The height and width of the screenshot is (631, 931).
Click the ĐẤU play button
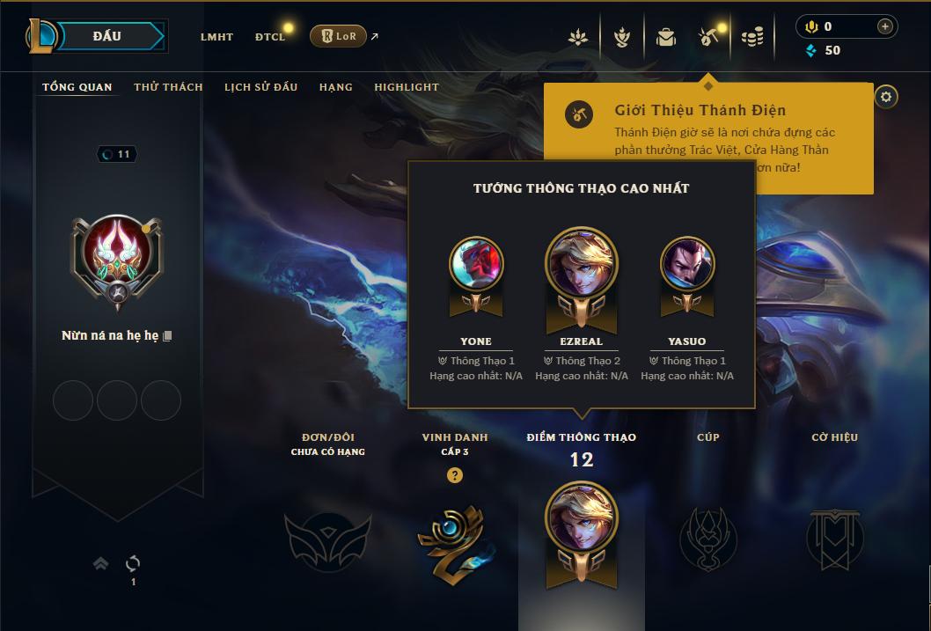click(x=108, y=36)
